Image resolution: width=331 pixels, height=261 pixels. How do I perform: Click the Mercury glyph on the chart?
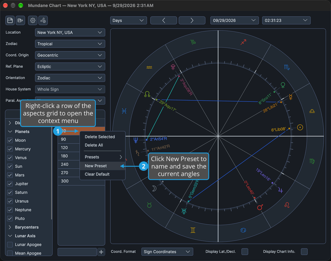pyautogui.click(x=291, y=97)
